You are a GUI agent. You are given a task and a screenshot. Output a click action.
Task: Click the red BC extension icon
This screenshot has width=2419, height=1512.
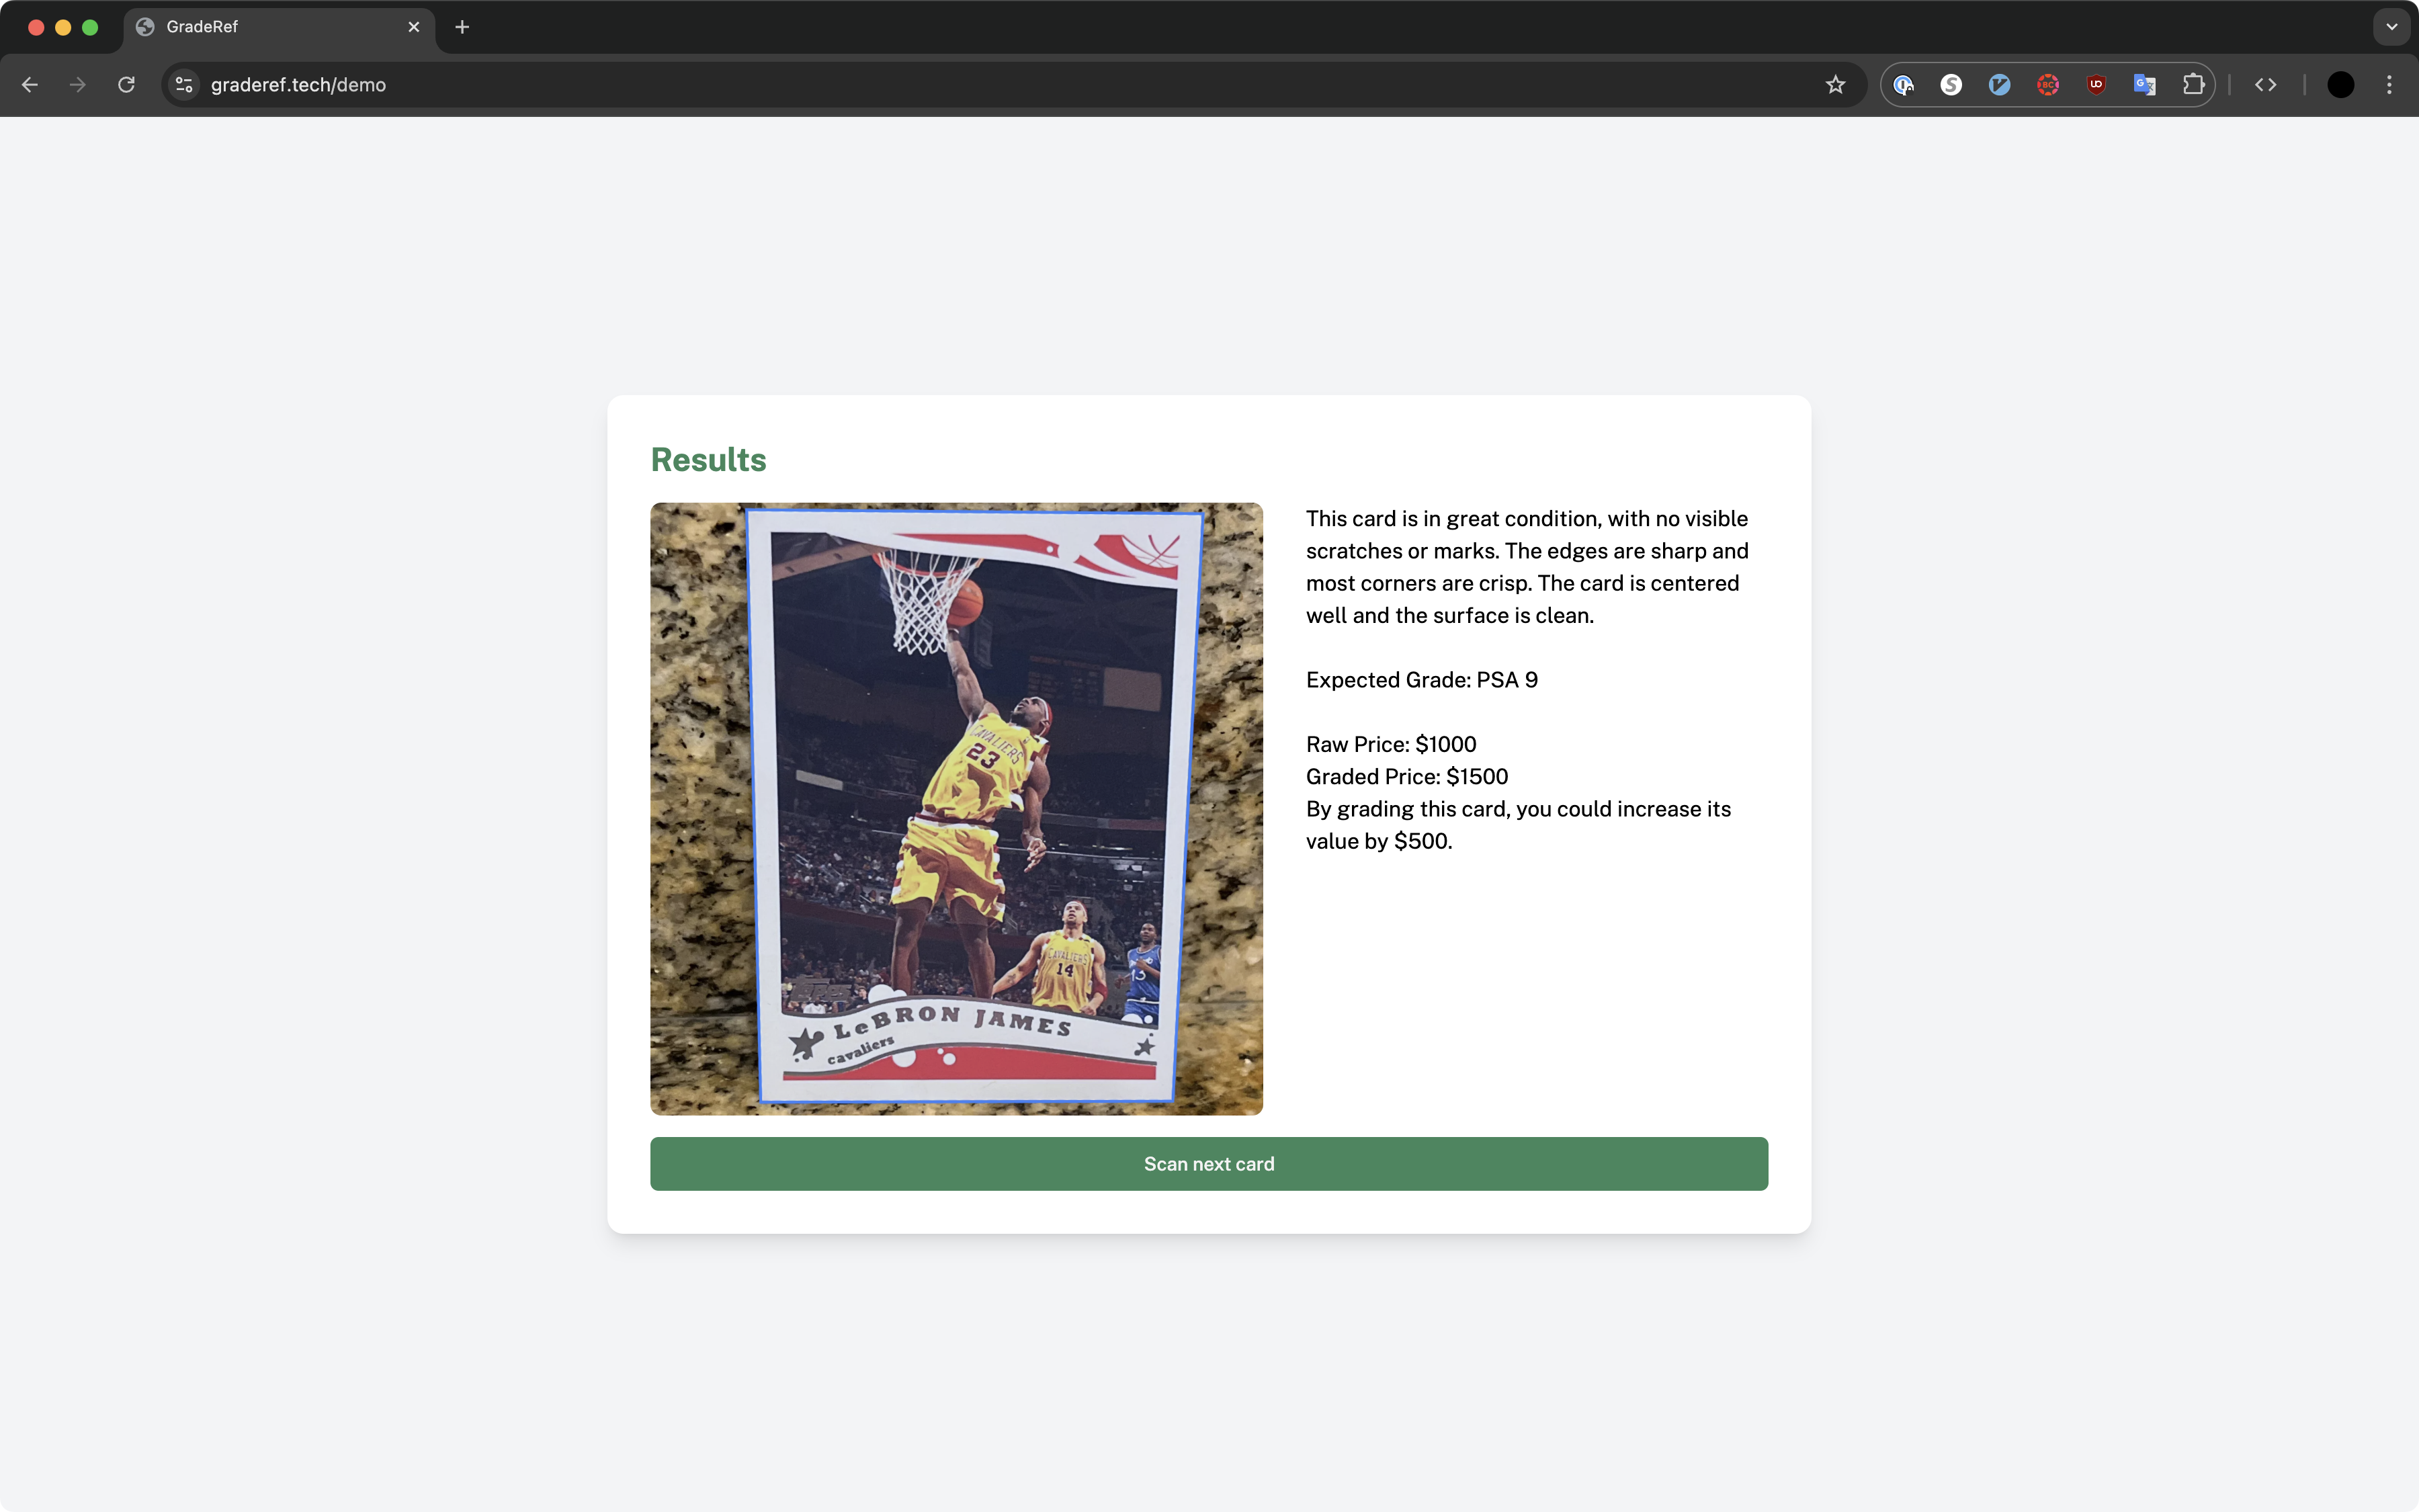point(2047,85)
